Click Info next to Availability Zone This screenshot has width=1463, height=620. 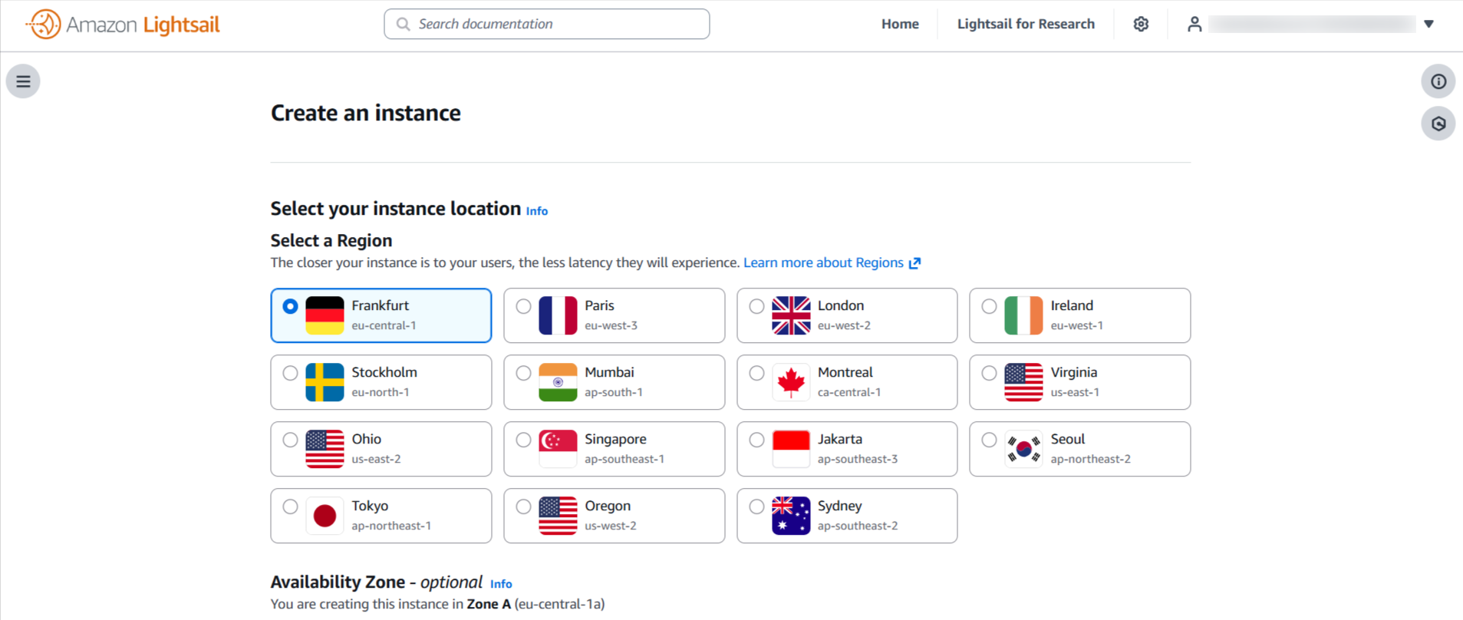501,584
